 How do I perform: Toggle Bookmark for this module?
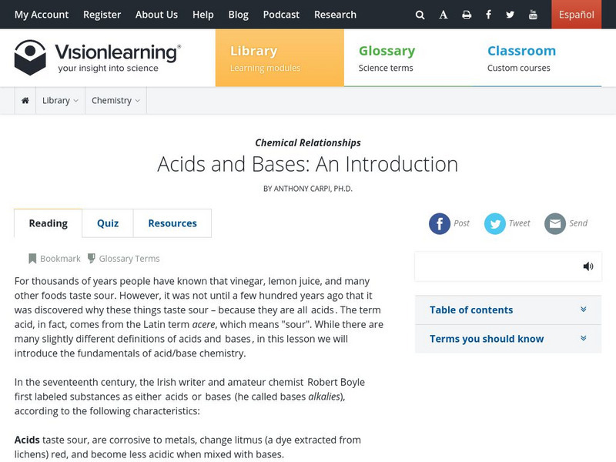[x=55, y=259]
